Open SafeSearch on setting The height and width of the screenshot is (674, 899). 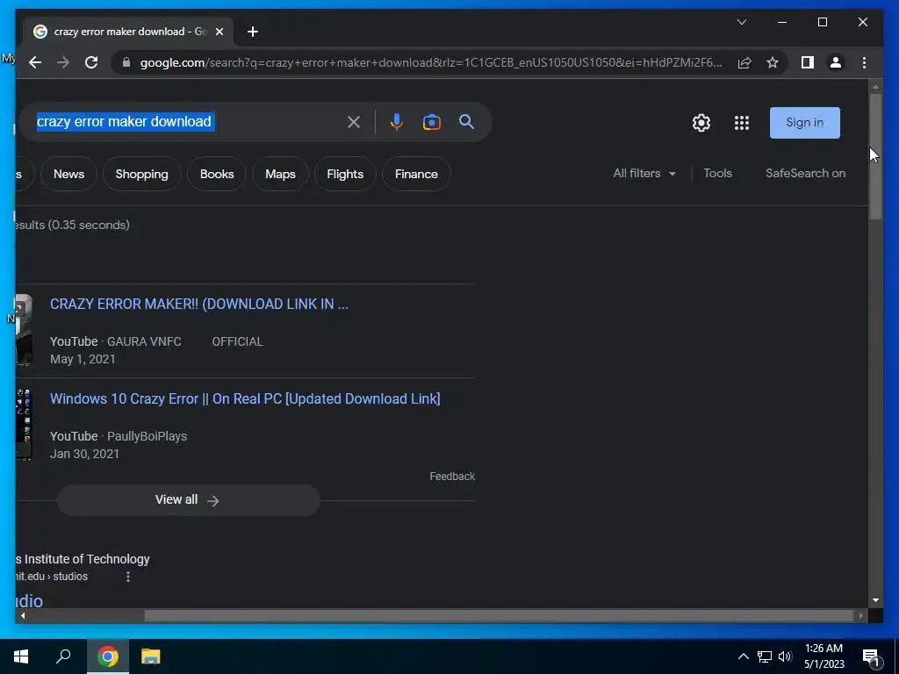click(806, 173)
